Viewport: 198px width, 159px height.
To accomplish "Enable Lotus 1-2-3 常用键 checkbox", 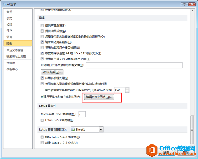I will tap(42, 120).
